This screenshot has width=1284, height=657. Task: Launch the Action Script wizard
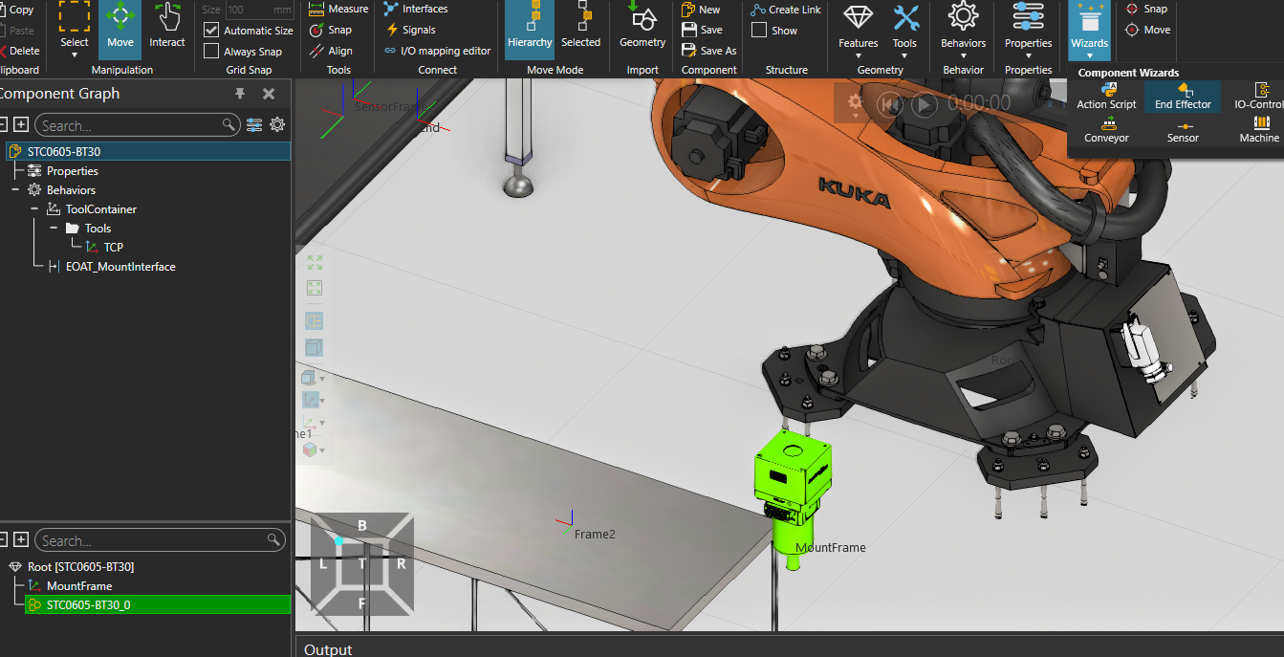coord(1106,97)
